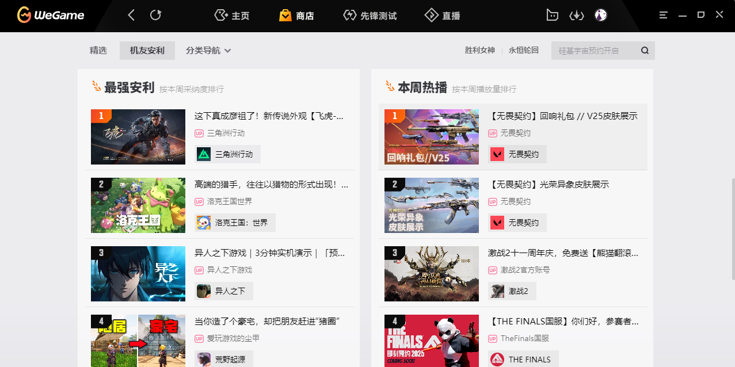Open the download manager icon
The height and width of the screenshot is (367, 735).
click(577, 16)
